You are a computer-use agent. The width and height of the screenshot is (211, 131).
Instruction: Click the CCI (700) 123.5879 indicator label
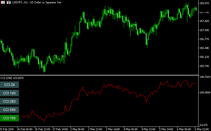pos(12,78)
